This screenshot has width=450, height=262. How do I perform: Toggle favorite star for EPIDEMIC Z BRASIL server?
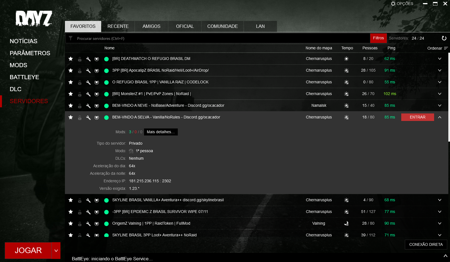71,212
